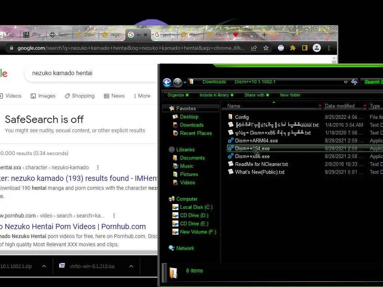Viewport: 383px width, 287px height.
Task: Click Explorer's forward navigation arrow
Action: point(178,83)
